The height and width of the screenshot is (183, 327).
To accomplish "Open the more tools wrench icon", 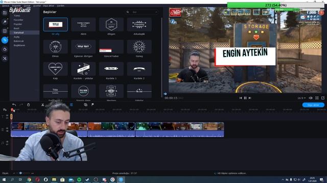I will (x=5, y=58).
